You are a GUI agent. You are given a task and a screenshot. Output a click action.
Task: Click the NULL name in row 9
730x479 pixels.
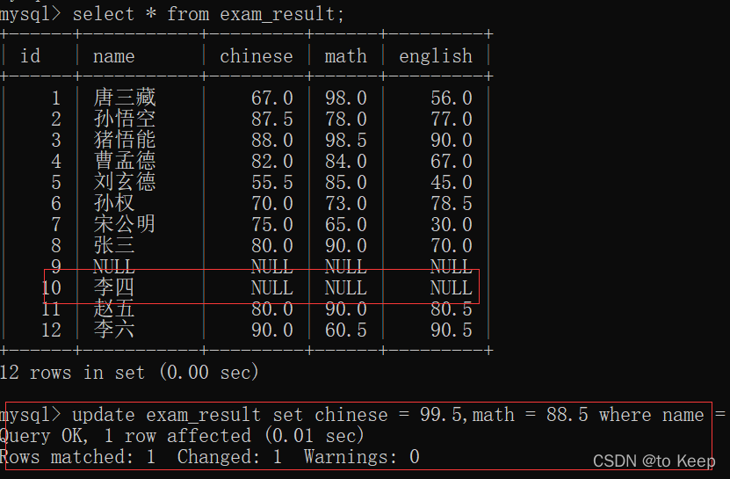click(x=114, y=266)
